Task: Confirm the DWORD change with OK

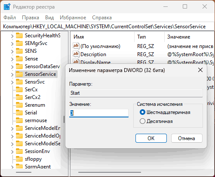Action: [x=151, y=138]
